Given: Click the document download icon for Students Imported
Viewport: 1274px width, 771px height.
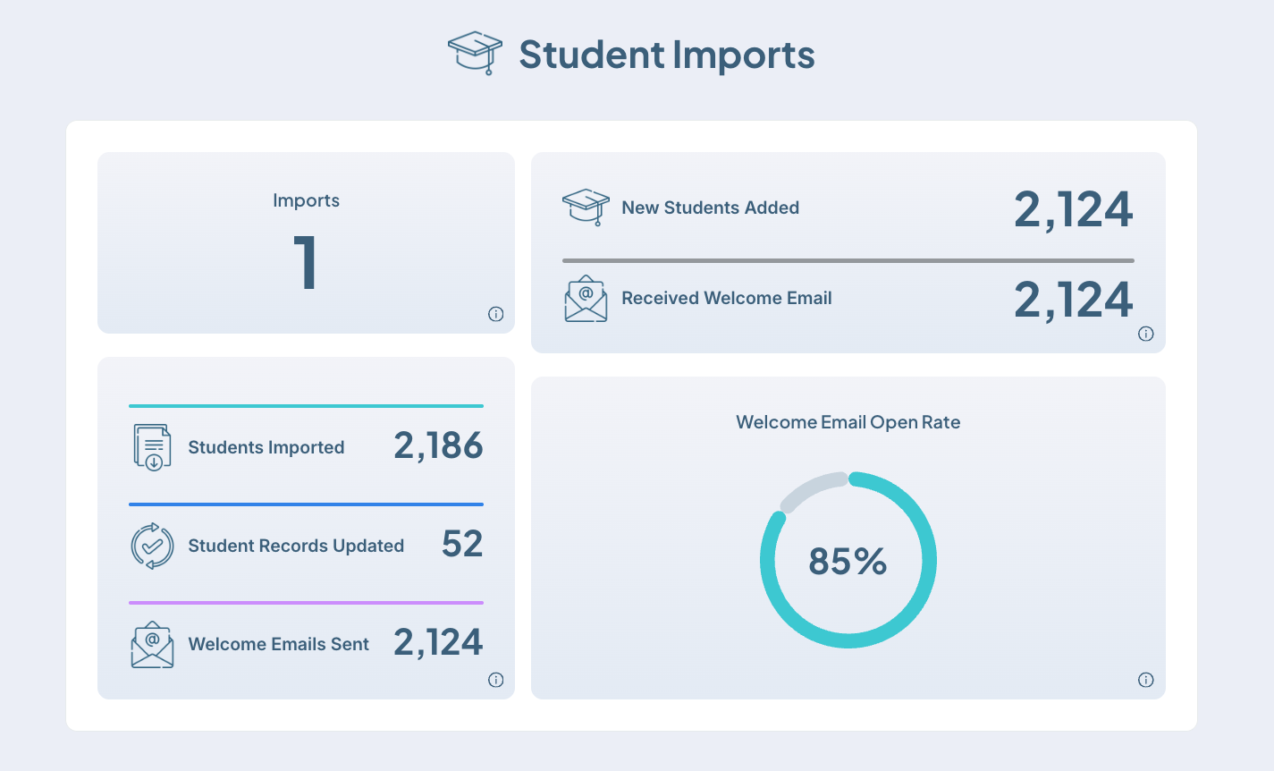Looking at the screenshot, I should (x=152, y=447).
